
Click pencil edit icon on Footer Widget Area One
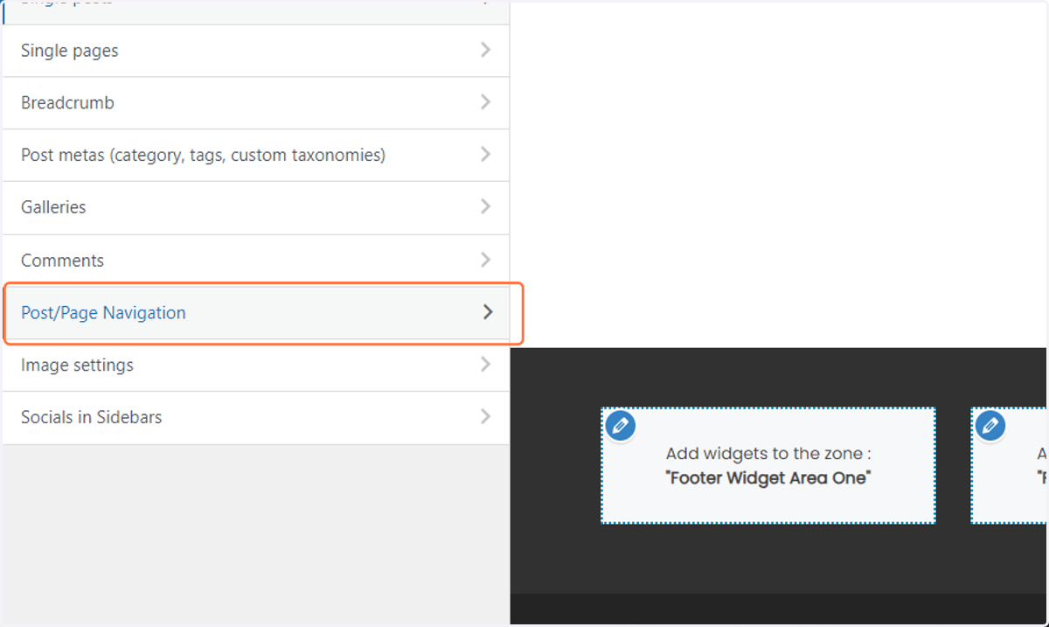click(620, 426)
